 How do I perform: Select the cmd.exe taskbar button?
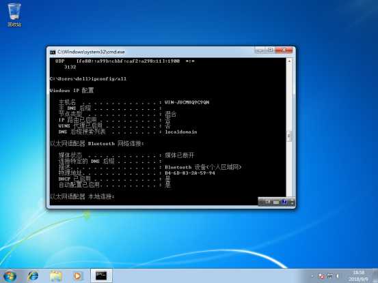(x=101, y=275)
